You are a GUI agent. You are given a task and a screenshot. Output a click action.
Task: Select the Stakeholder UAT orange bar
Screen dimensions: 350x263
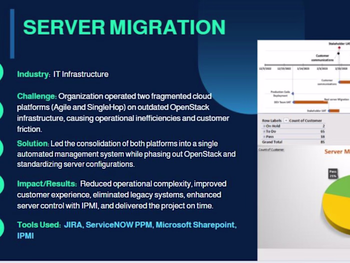(334, 111)
